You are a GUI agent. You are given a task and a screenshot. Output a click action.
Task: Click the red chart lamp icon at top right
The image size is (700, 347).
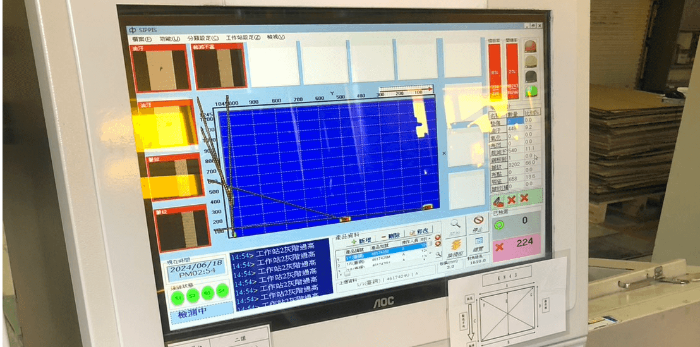[530, 46]
